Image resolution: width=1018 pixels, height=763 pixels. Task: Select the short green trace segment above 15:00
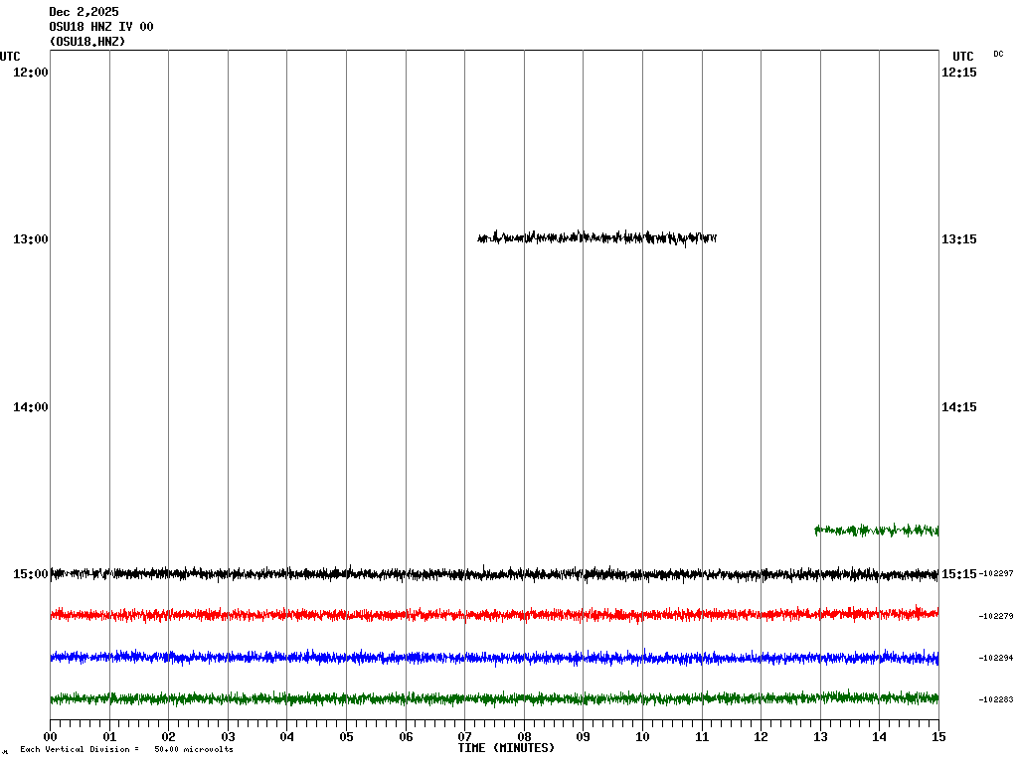click(x=876, y=531)
